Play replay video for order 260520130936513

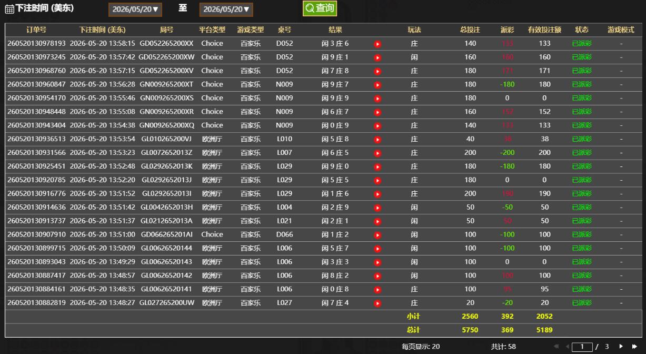pyautogui.click(x=377, y=140)
